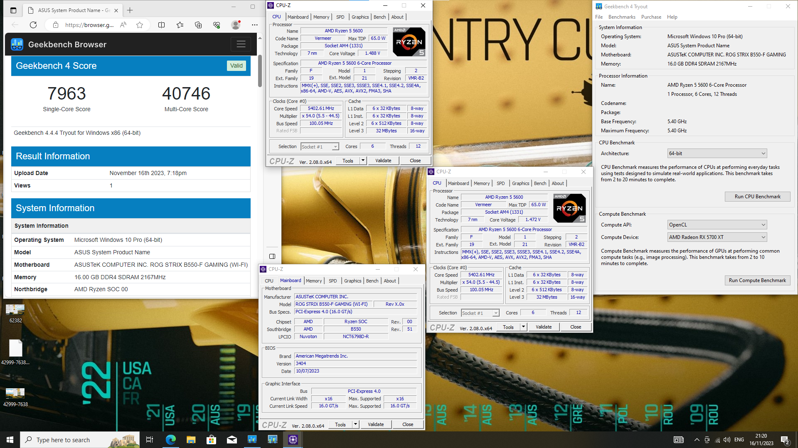The height and width of the screenshot is (448, 798).
Task: Open Edge settings and more menu
Action: 255,25
